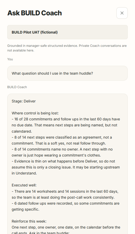Click the 'Stage: Deliver' line

click(x=24, y=101)
